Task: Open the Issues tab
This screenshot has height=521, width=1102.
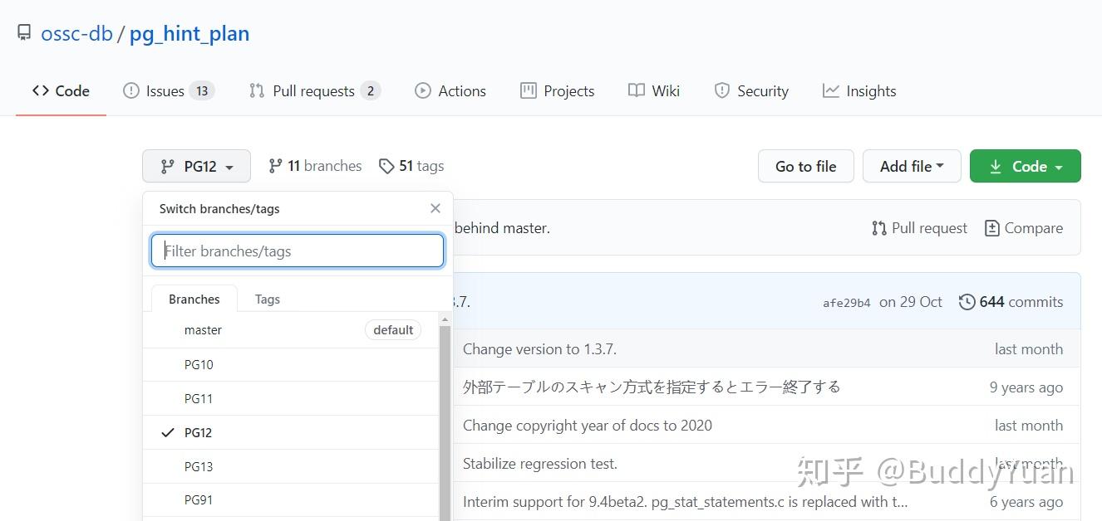Action: coord(167,91)
